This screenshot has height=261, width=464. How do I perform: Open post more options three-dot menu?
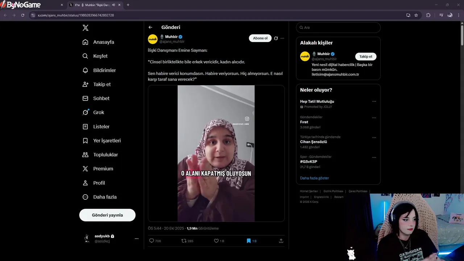click(x=282, y=38)
